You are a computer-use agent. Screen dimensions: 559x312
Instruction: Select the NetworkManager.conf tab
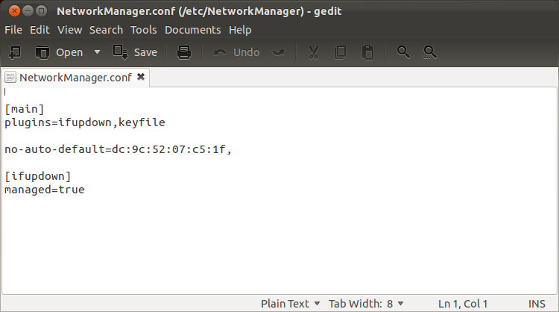pyautogui.click(x=75, y=78)
